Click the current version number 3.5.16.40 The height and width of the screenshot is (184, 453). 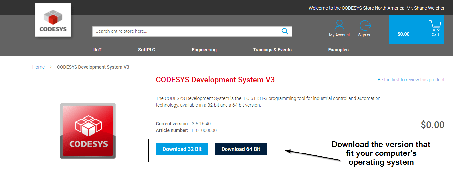click(201, 124)
